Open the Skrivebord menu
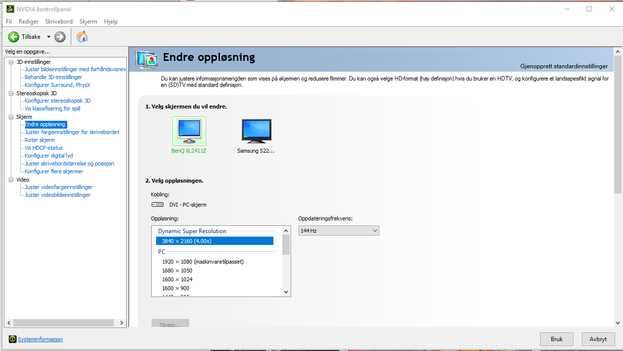The width and height of the screenshot is (623, 351). coord(59,22)
